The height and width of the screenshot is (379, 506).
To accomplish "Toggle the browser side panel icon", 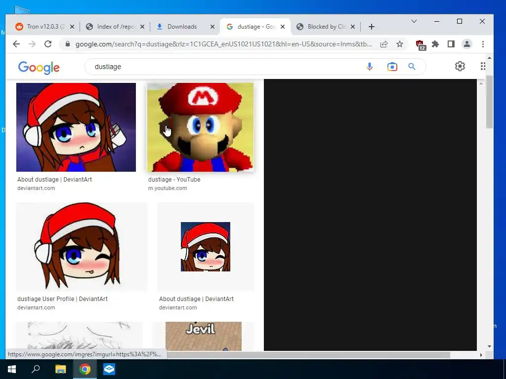I will click(x=451, y=44).
